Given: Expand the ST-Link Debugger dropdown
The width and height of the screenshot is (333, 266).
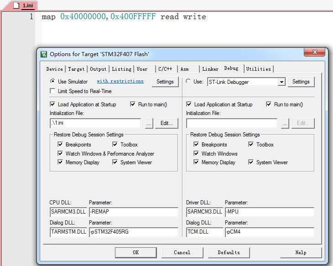Looking at the screenshot, I should [281, 82].
